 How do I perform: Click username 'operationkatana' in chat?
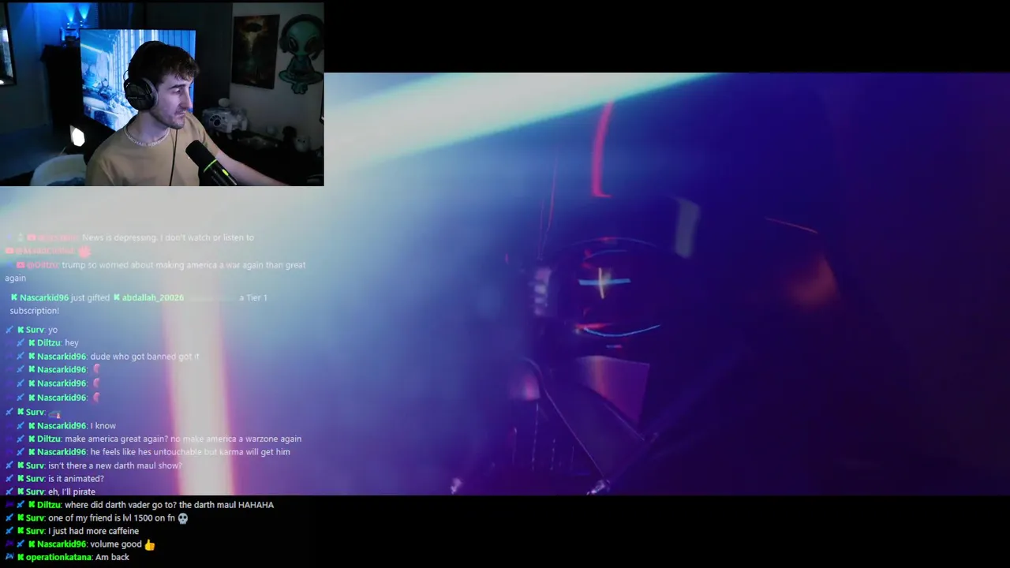59,558
